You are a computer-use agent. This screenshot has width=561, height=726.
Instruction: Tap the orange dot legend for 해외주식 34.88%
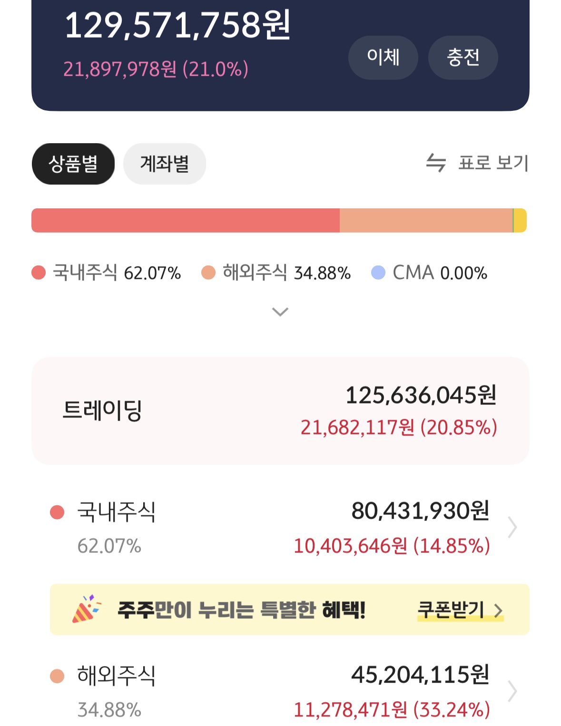coord(208,273)
